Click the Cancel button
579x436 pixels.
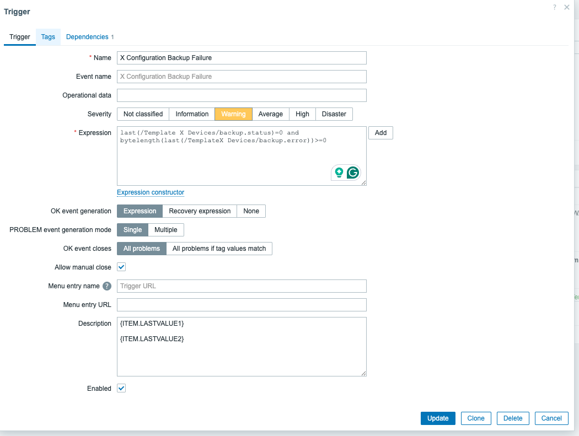(551, 418)
